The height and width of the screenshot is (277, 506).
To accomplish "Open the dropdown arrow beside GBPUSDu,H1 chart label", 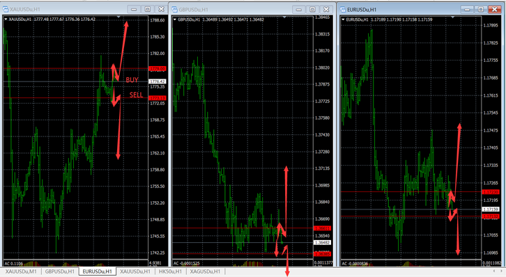I will point(175,19).
